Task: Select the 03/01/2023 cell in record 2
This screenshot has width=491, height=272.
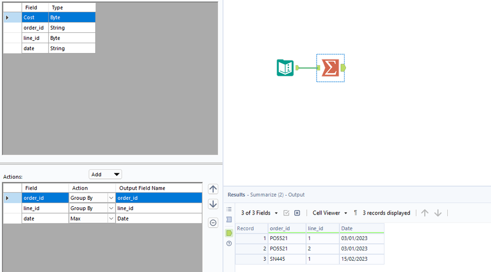Action: [x=362, y=248]
